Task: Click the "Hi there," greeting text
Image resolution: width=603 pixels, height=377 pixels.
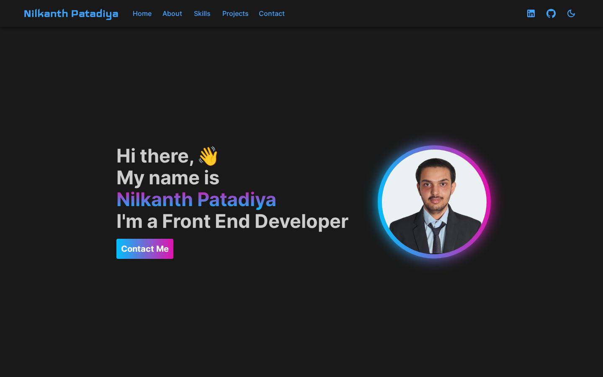Action: click(155, 156)
